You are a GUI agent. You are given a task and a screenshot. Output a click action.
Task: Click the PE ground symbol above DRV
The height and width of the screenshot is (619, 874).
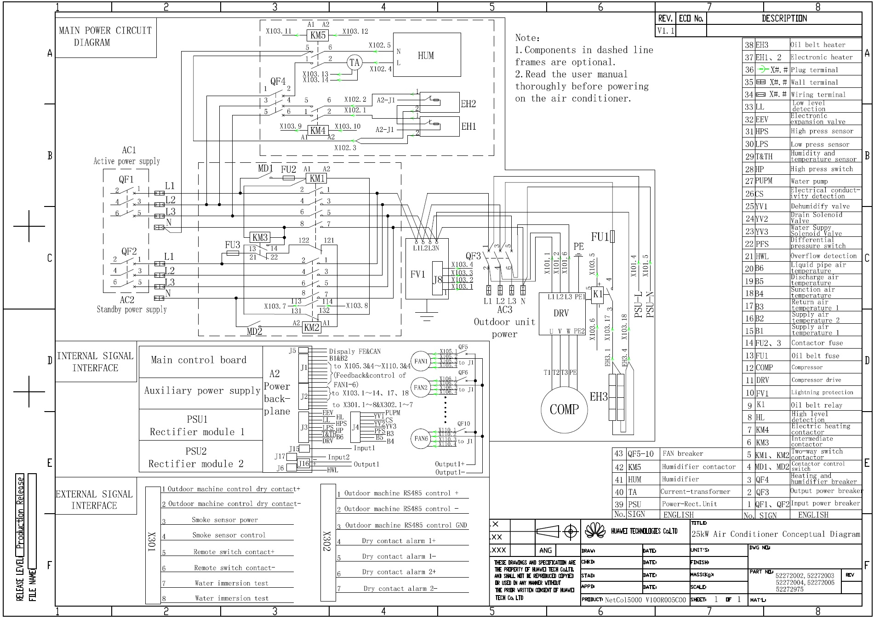tap(579, 254)
